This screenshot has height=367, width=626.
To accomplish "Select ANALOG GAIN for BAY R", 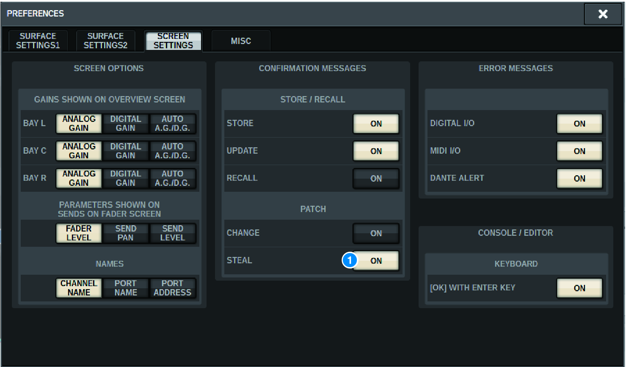I will [79, 178].
